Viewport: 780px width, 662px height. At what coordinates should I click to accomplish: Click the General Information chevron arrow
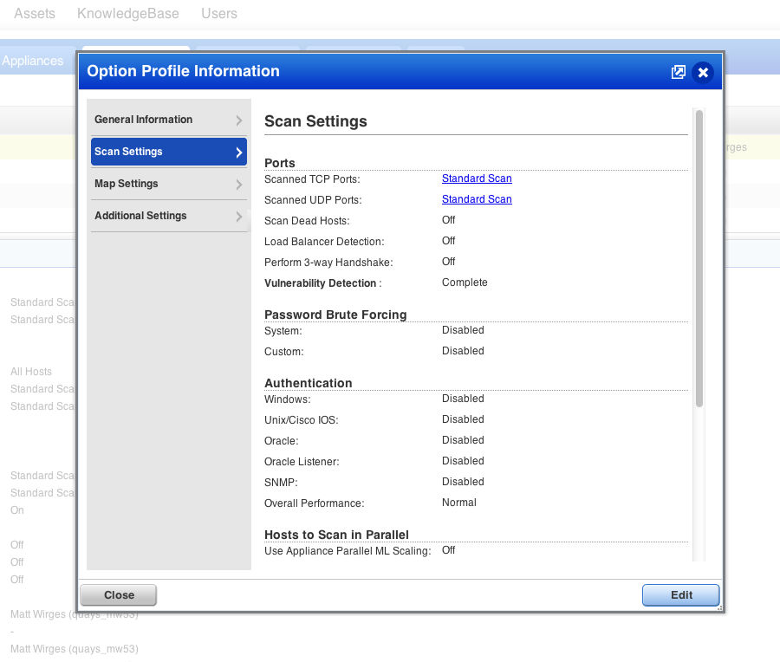(239, 120)
